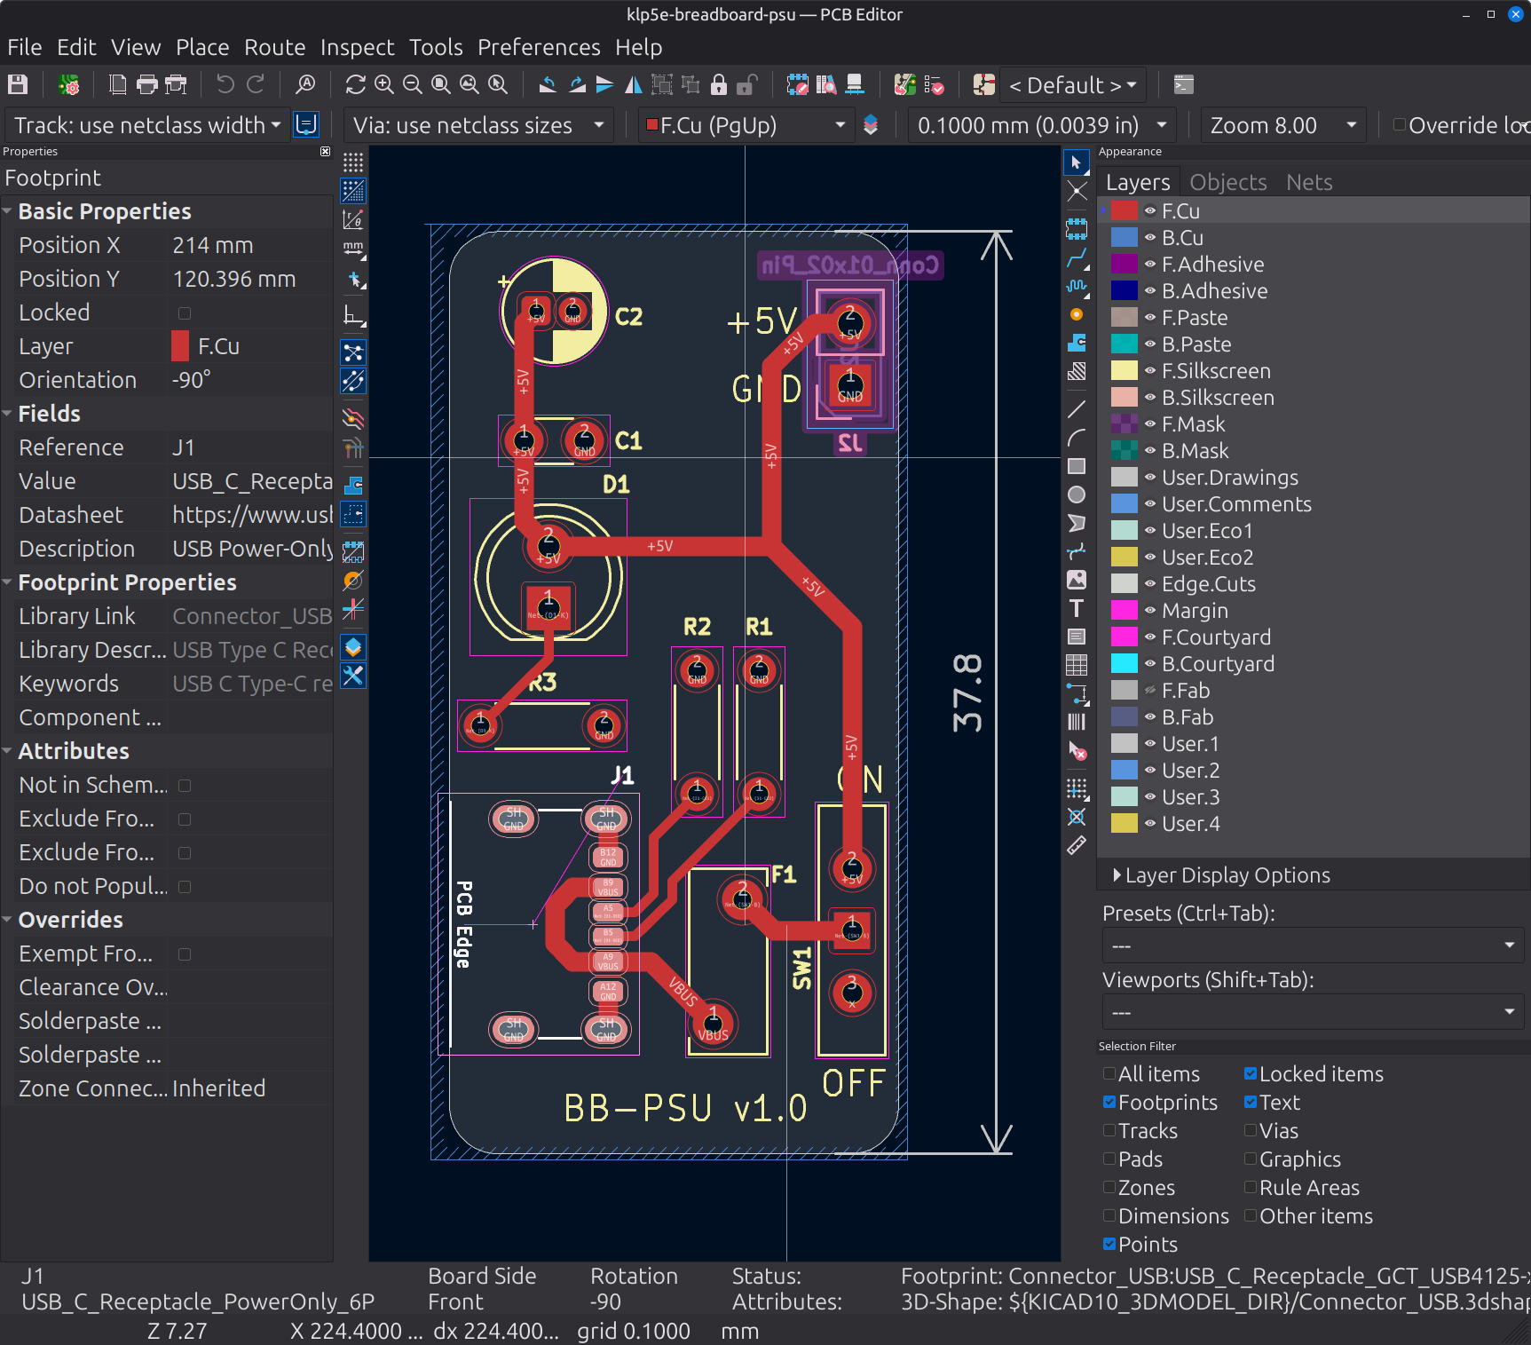
Task: Expand Layer Display Options
Action: pyautogui.click(x=1221, y=875)
